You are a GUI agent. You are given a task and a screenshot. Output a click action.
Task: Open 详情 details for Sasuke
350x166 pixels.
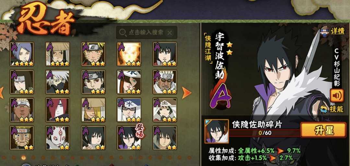[332, 32]
